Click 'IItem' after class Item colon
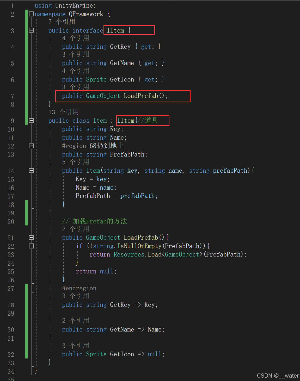The height and width of the screenshot is (381, 300). [x=126, y=121]
